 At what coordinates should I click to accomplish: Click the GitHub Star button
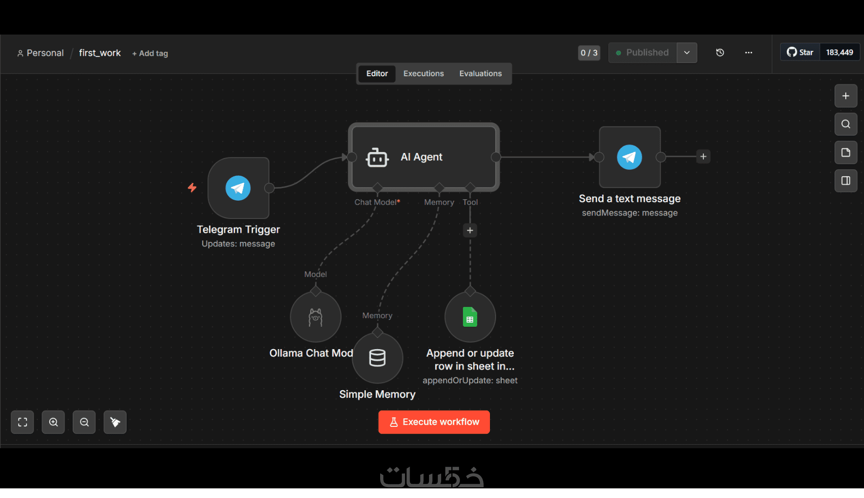point(800,52)
